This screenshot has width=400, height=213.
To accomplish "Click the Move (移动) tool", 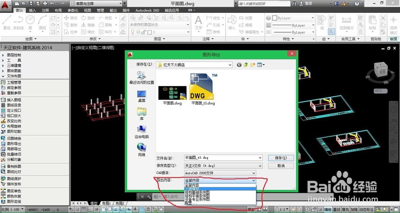I will [x=71, y=18].
